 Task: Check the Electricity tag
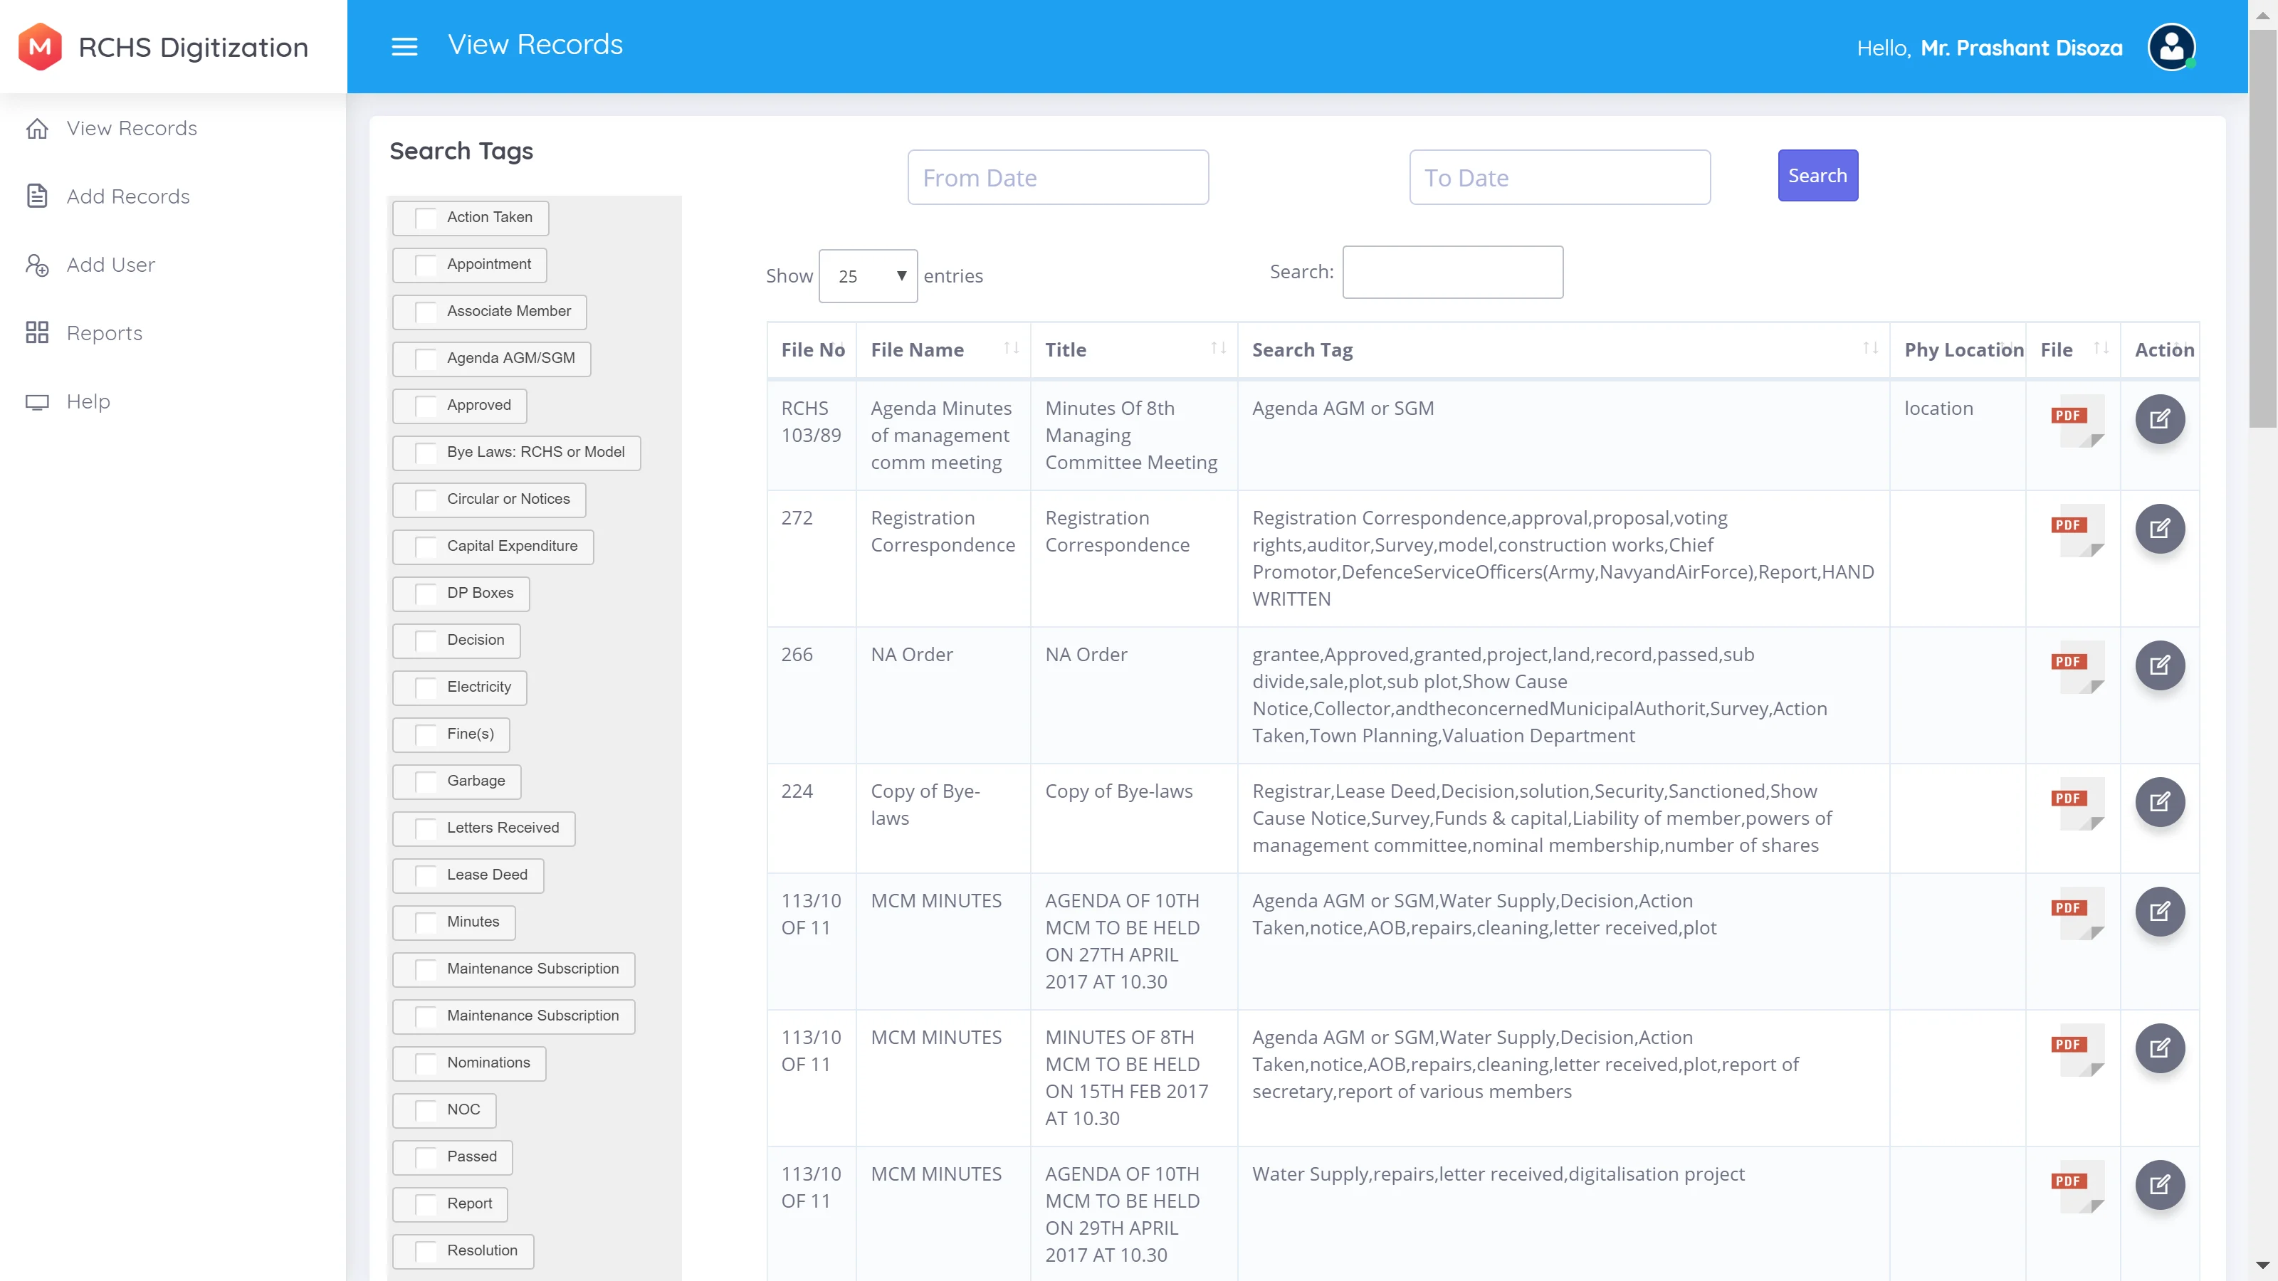[426, 687]
